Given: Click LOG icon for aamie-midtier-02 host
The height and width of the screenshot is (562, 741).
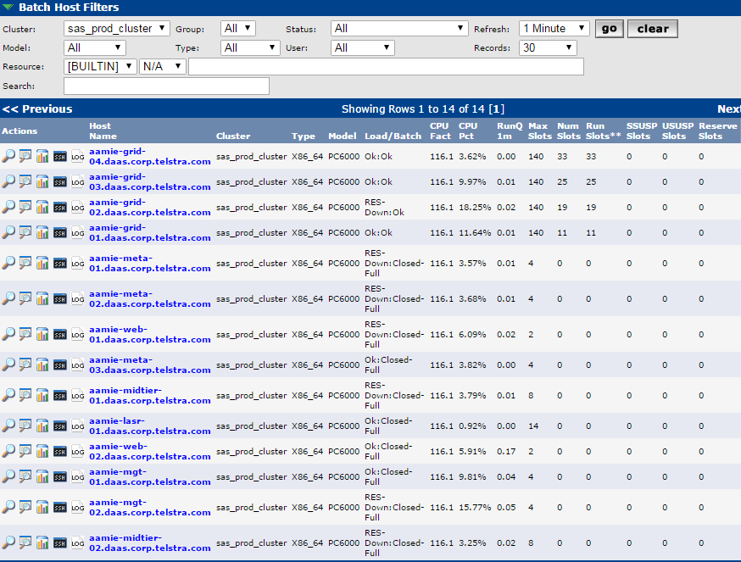Looking at the screenshot, I should pos(77,543).
